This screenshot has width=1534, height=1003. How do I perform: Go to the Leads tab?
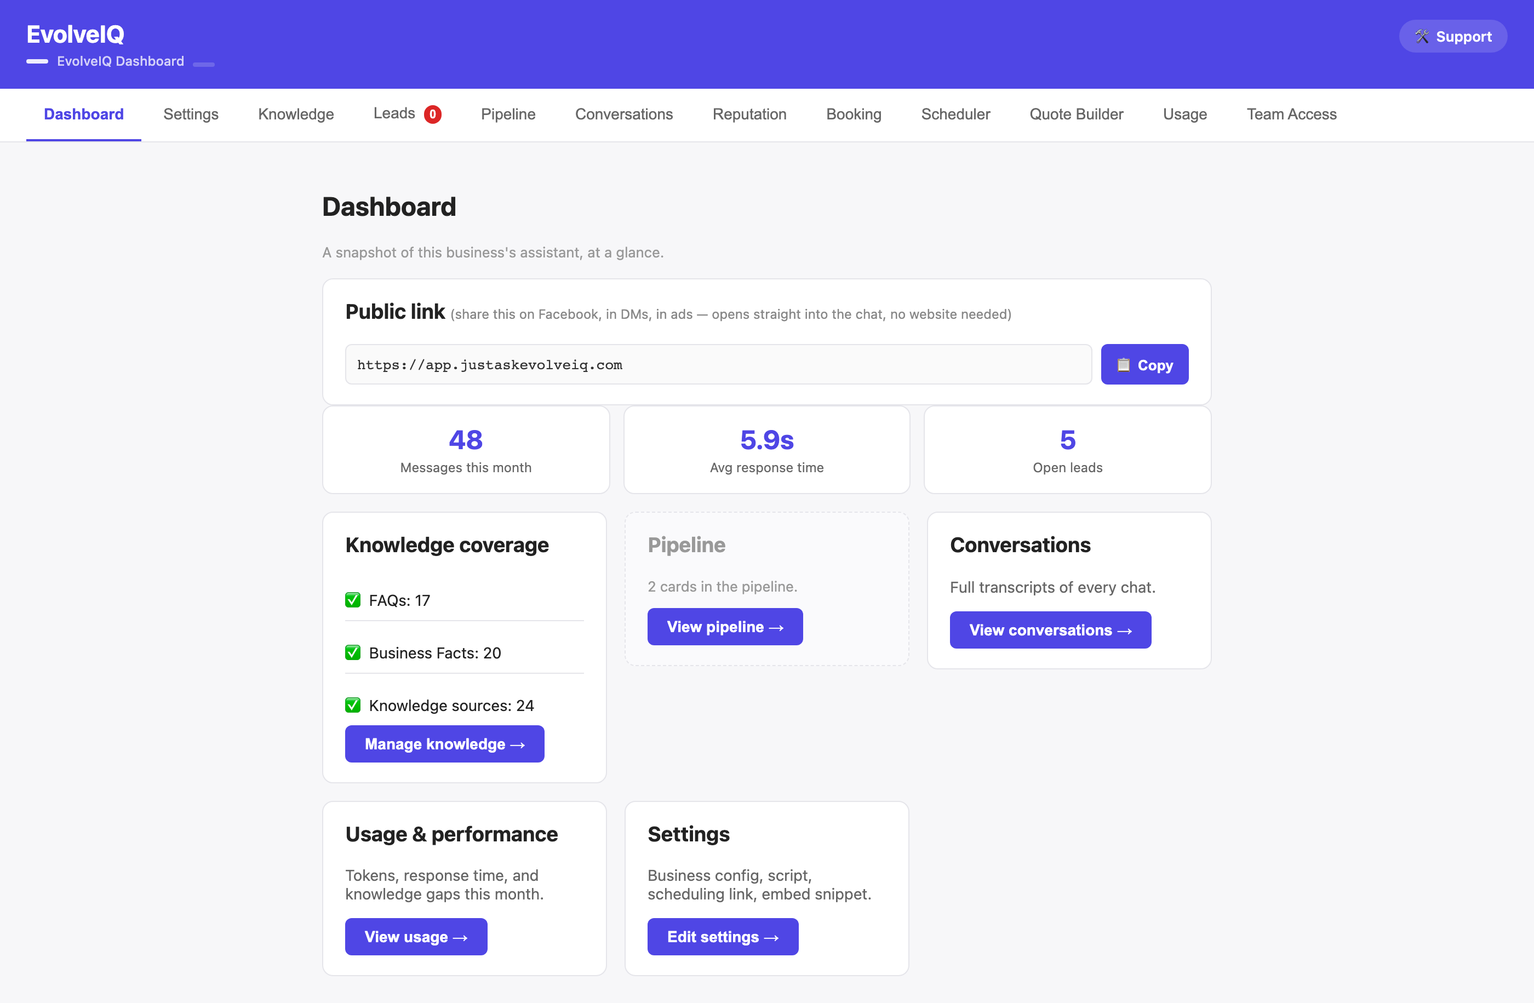click(407, 114)
